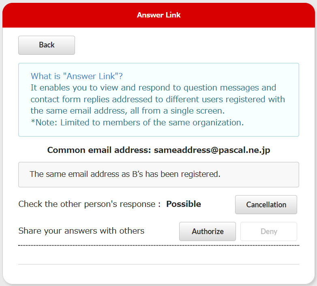
Task: Click the line 'the same email address, all from'
Action: tap(128, 111)
